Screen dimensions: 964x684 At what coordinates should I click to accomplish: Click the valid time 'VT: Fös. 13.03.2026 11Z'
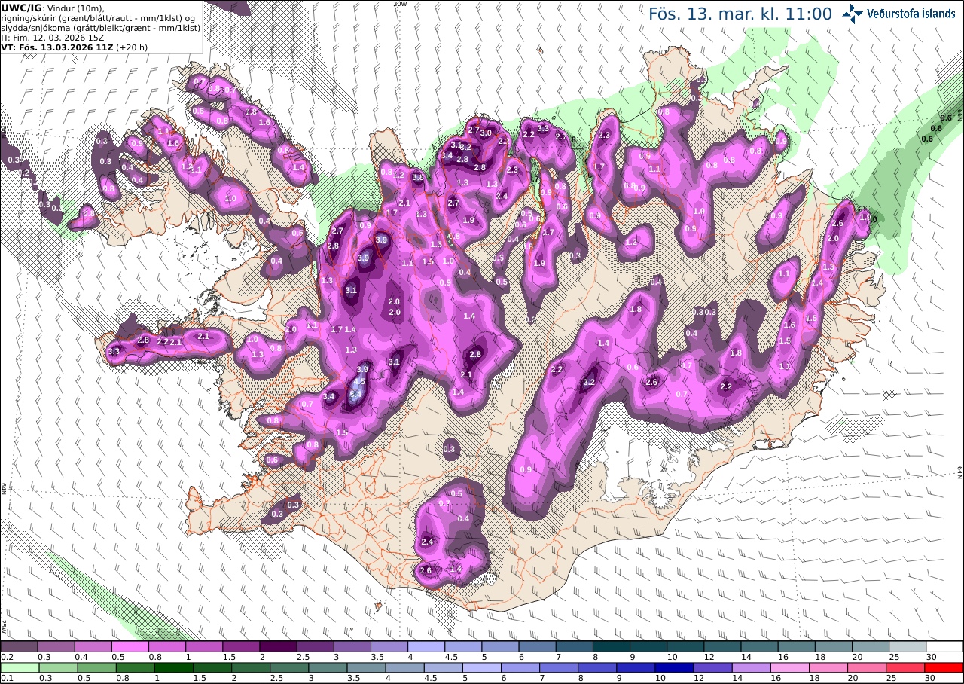58,47
